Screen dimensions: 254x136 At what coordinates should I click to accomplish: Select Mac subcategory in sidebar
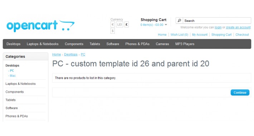point(12,76)
